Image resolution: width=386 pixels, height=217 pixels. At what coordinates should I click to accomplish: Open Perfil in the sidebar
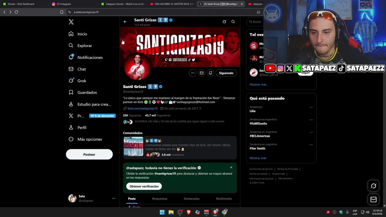pyautogui.click(x=78, y=127)
